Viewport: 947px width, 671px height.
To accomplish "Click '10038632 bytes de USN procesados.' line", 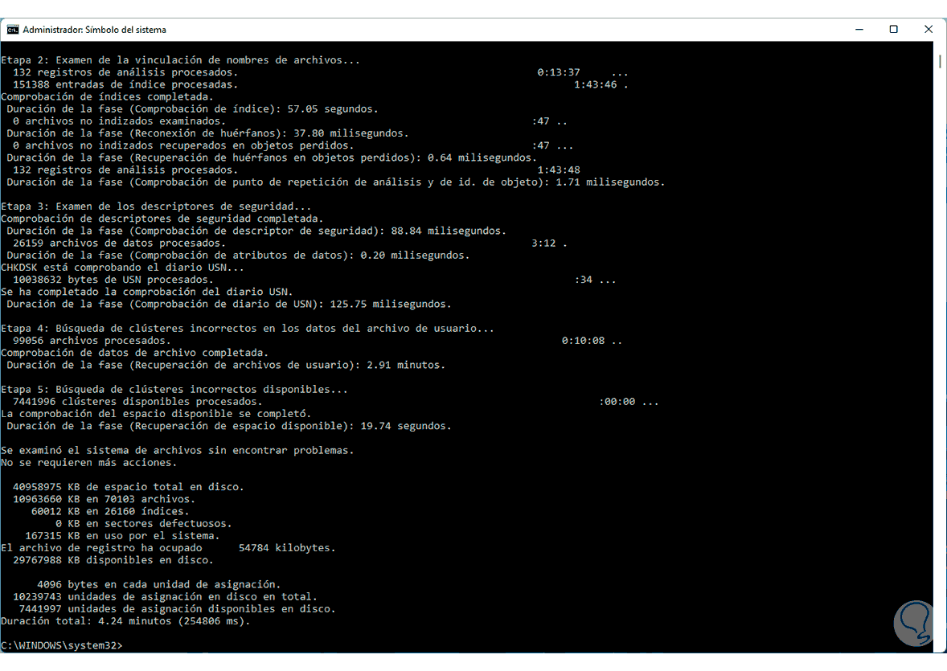I will [x=113, y=280].
